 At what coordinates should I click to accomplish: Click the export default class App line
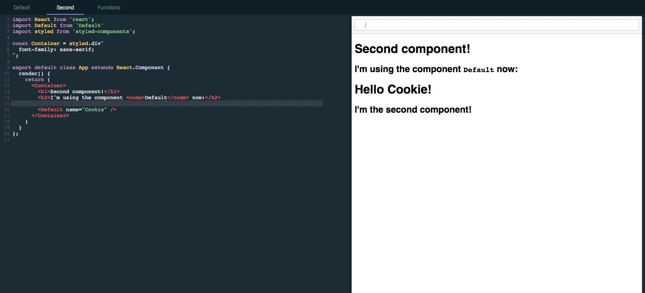(x=91, y=68)
